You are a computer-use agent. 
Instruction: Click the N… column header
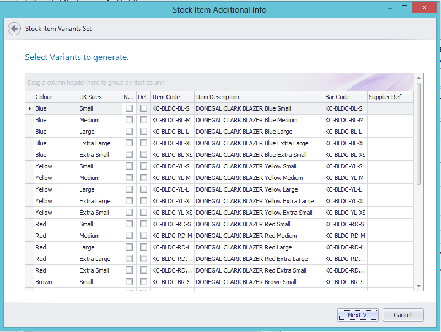(129, 97)
